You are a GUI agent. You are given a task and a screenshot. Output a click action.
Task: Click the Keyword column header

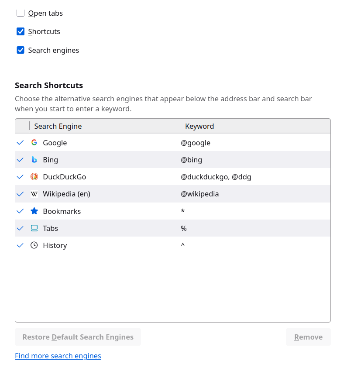(x=199, y=126)
